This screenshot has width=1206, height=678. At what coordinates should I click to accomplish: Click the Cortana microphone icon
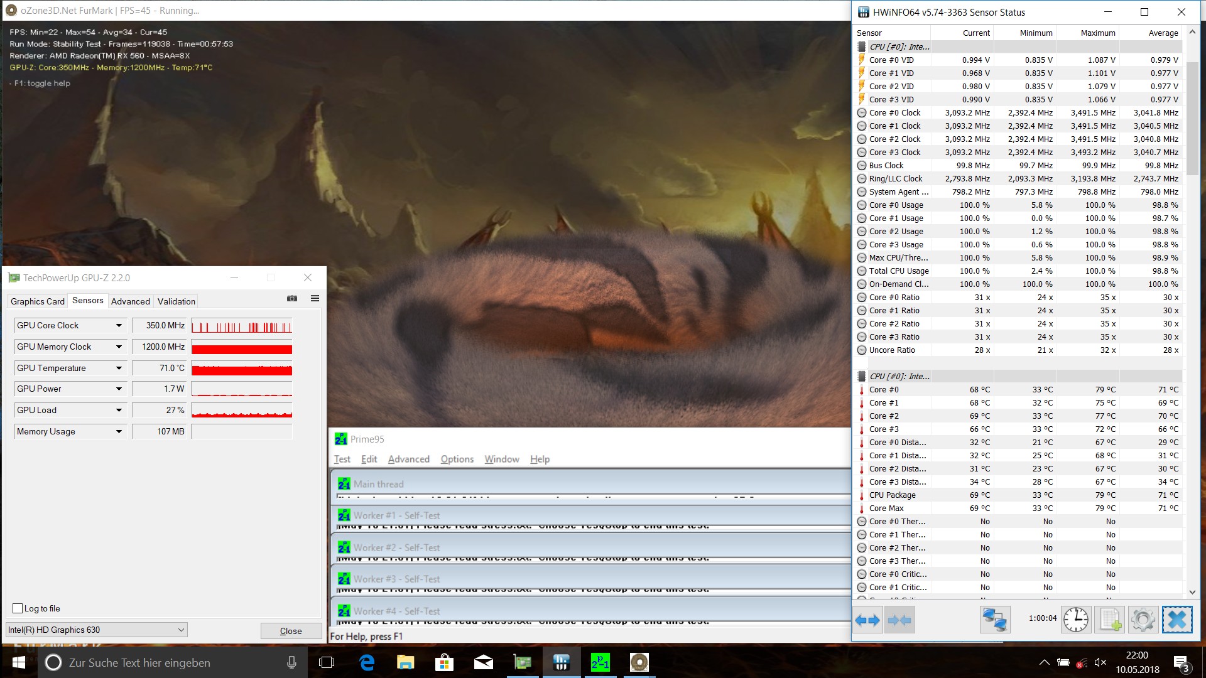tap(291, 662)
